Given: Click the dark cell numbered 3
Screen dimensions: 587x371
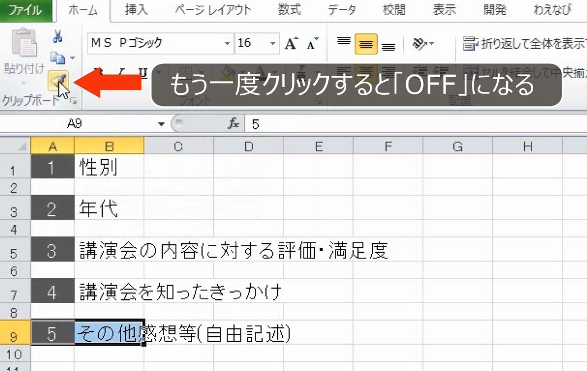Looking at the screenshot, I should (52, 249).
